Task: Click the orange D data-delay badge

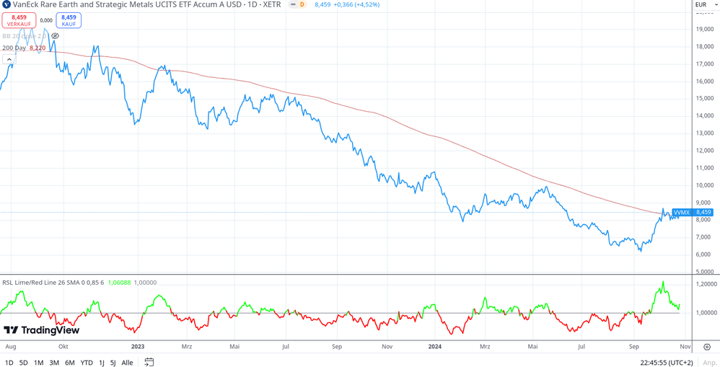Action: click(302, 4)
